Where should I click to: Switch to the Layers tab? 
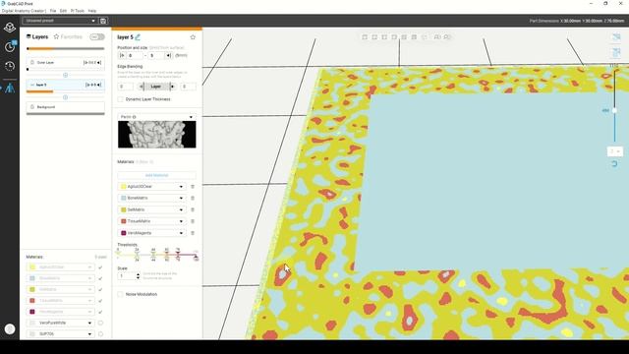pyautogui.click(x=37, y=37)
